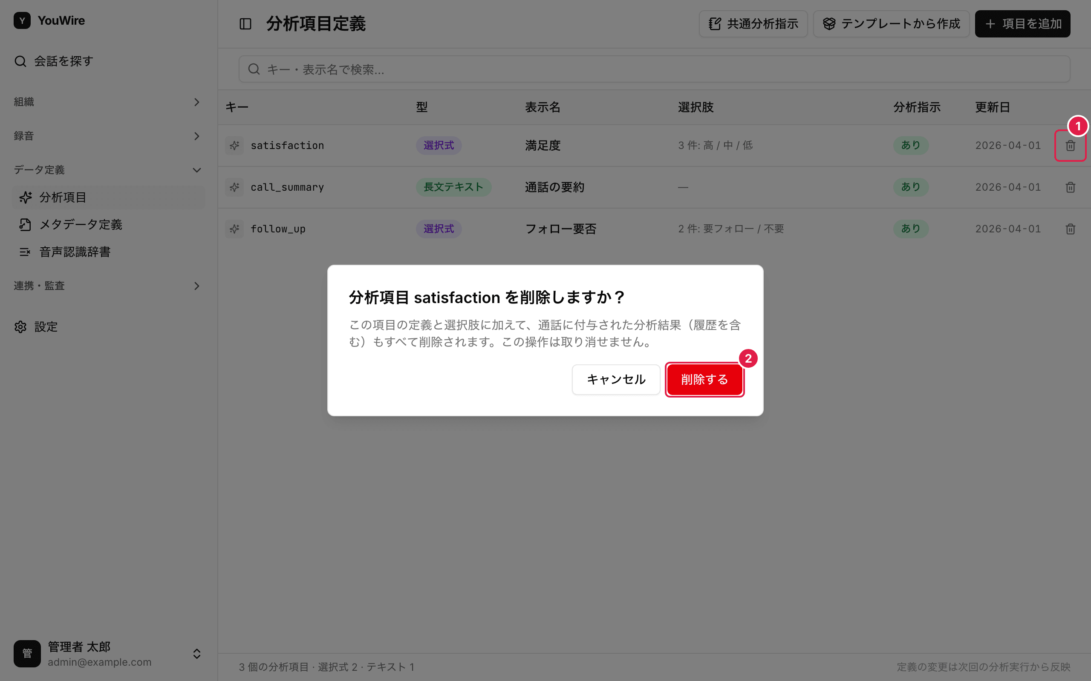1091x681 pixels.
Task: Open 音声認識辞書 in the sidebar
Action: point(108,252)
